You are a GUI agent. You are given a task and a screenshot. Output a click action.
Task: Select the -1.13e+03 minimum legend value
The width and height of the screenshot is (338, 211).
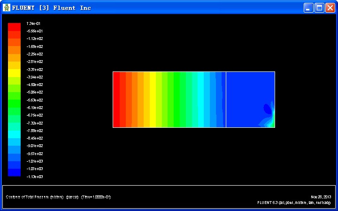(x=35, y=176)
